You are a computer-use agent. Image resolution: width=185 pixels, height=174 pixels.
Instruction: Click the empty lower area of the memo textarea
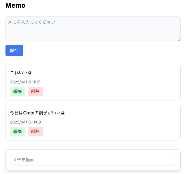coord(93,34)
